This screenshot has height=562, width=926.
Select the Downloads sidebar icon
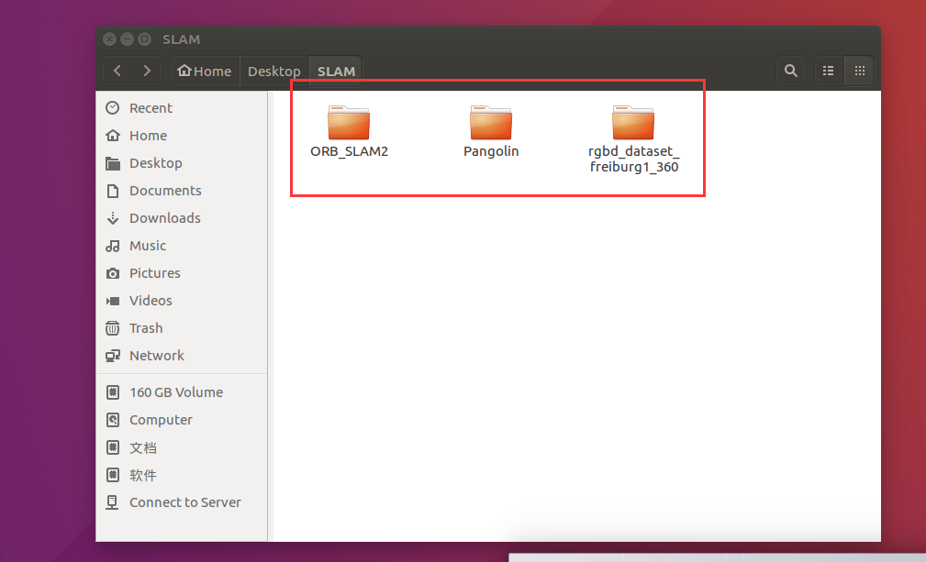click(163, 218)
